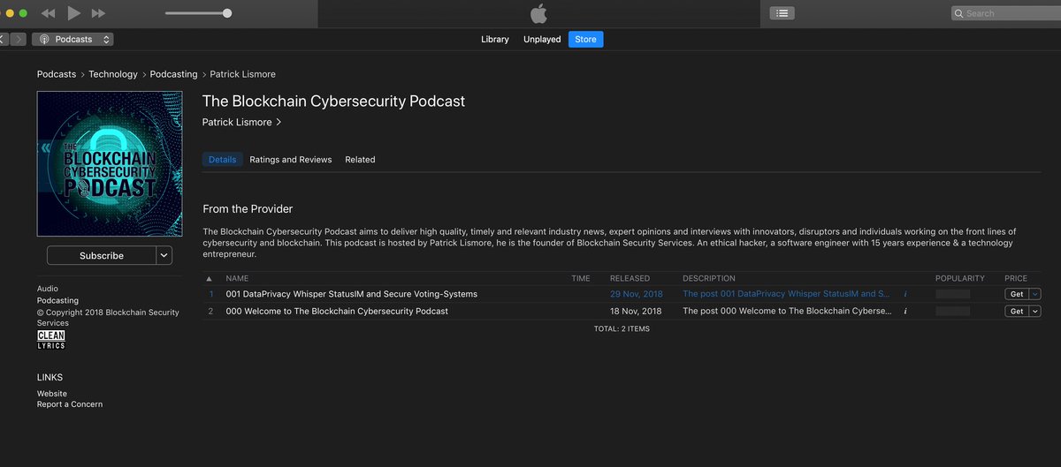Click the fast-forward next track button
The width and height of the screenshot is (1061, 467).
tap(99, 13)
